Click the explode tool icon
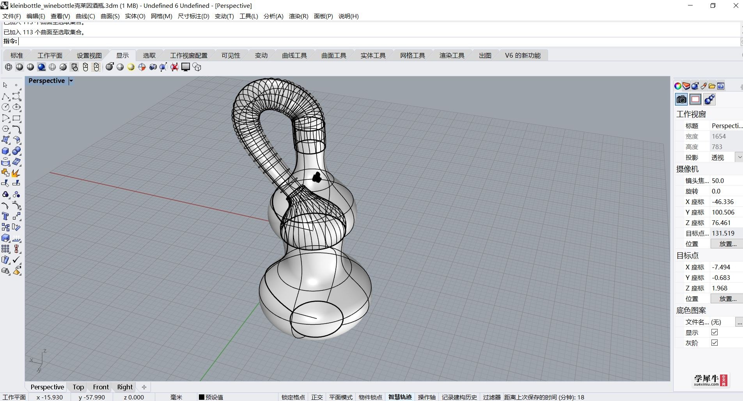Viewport: 743px width, 401px height. click(16, 172)
